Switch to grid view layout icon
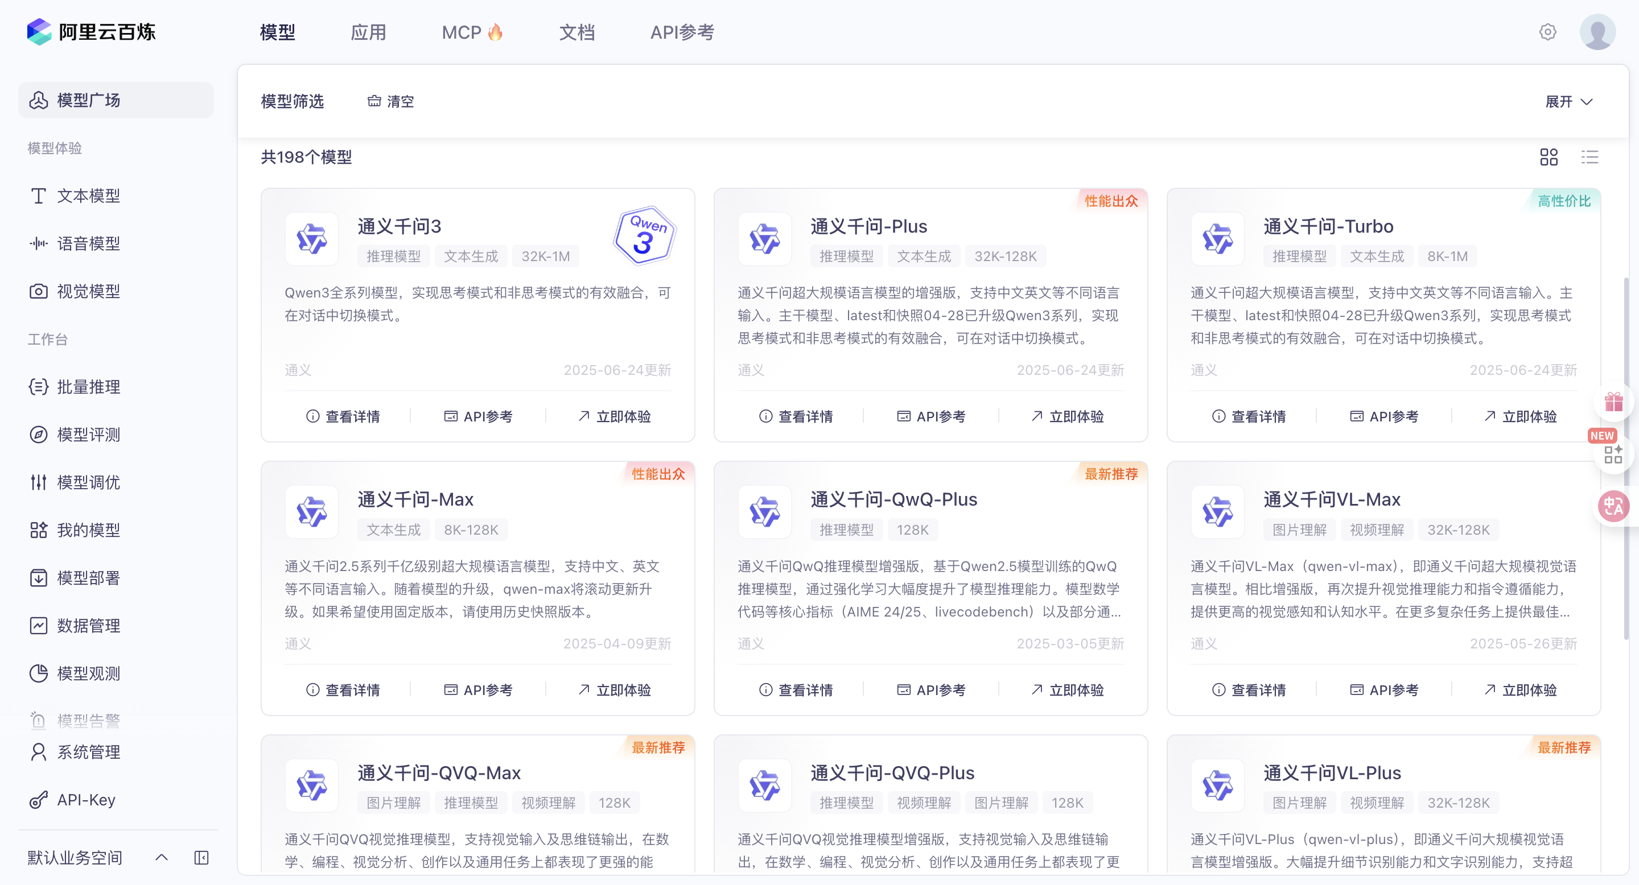The height and width of the screenshot is (885, 1639). (1549, 157)
